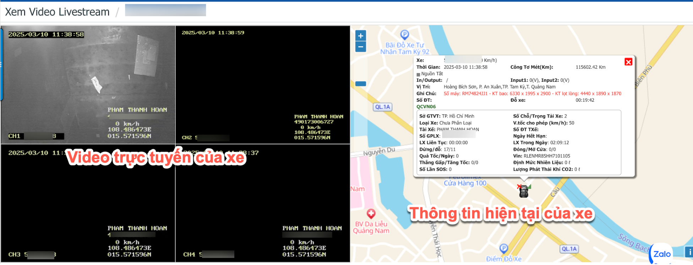Click 'Vin: RLENMR85HH7101105'
This screenshot has width=693, height=265.
541,156
